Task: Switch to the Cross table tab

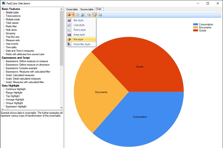Action: click(x=72, y=9)
